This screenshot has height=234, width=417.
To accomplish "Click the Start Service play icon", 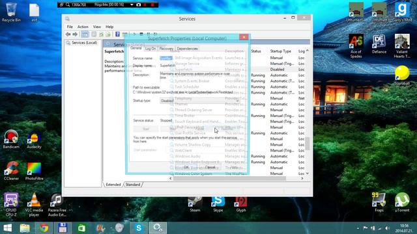I will 135,34.
